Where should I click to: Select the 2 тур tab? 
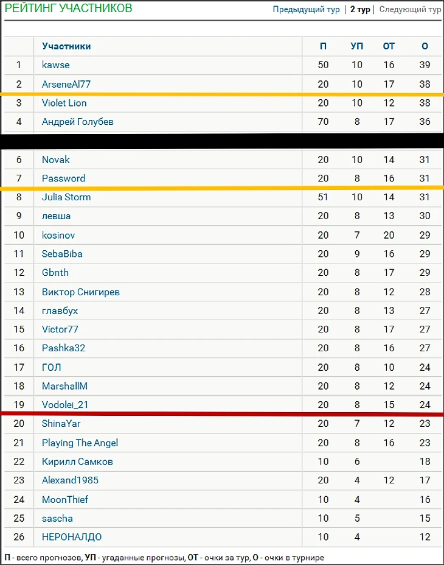(359, 9)
